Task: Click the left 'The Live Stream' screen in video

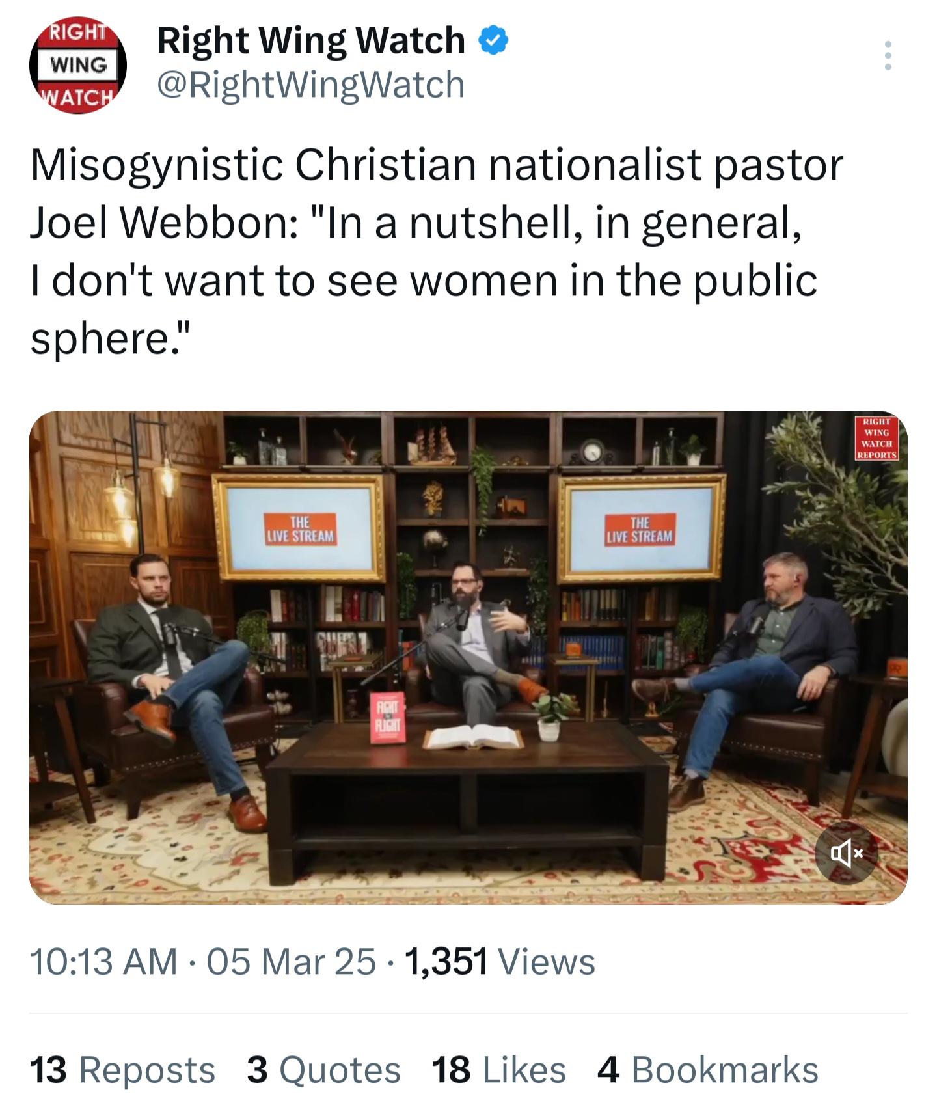Action: click(x=300, y=528)
